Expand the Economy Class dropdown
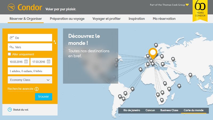The image size is (213, 120). point(30,80)
